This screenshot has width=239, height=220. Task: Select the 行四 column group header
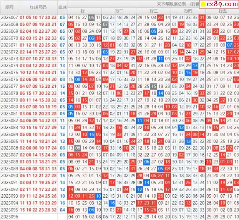[188, 11]
